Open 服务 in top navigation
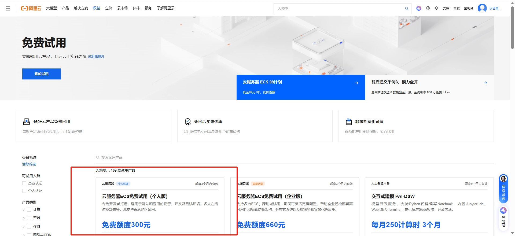Viewport: 515px width, 236px height. coord(148,8)
